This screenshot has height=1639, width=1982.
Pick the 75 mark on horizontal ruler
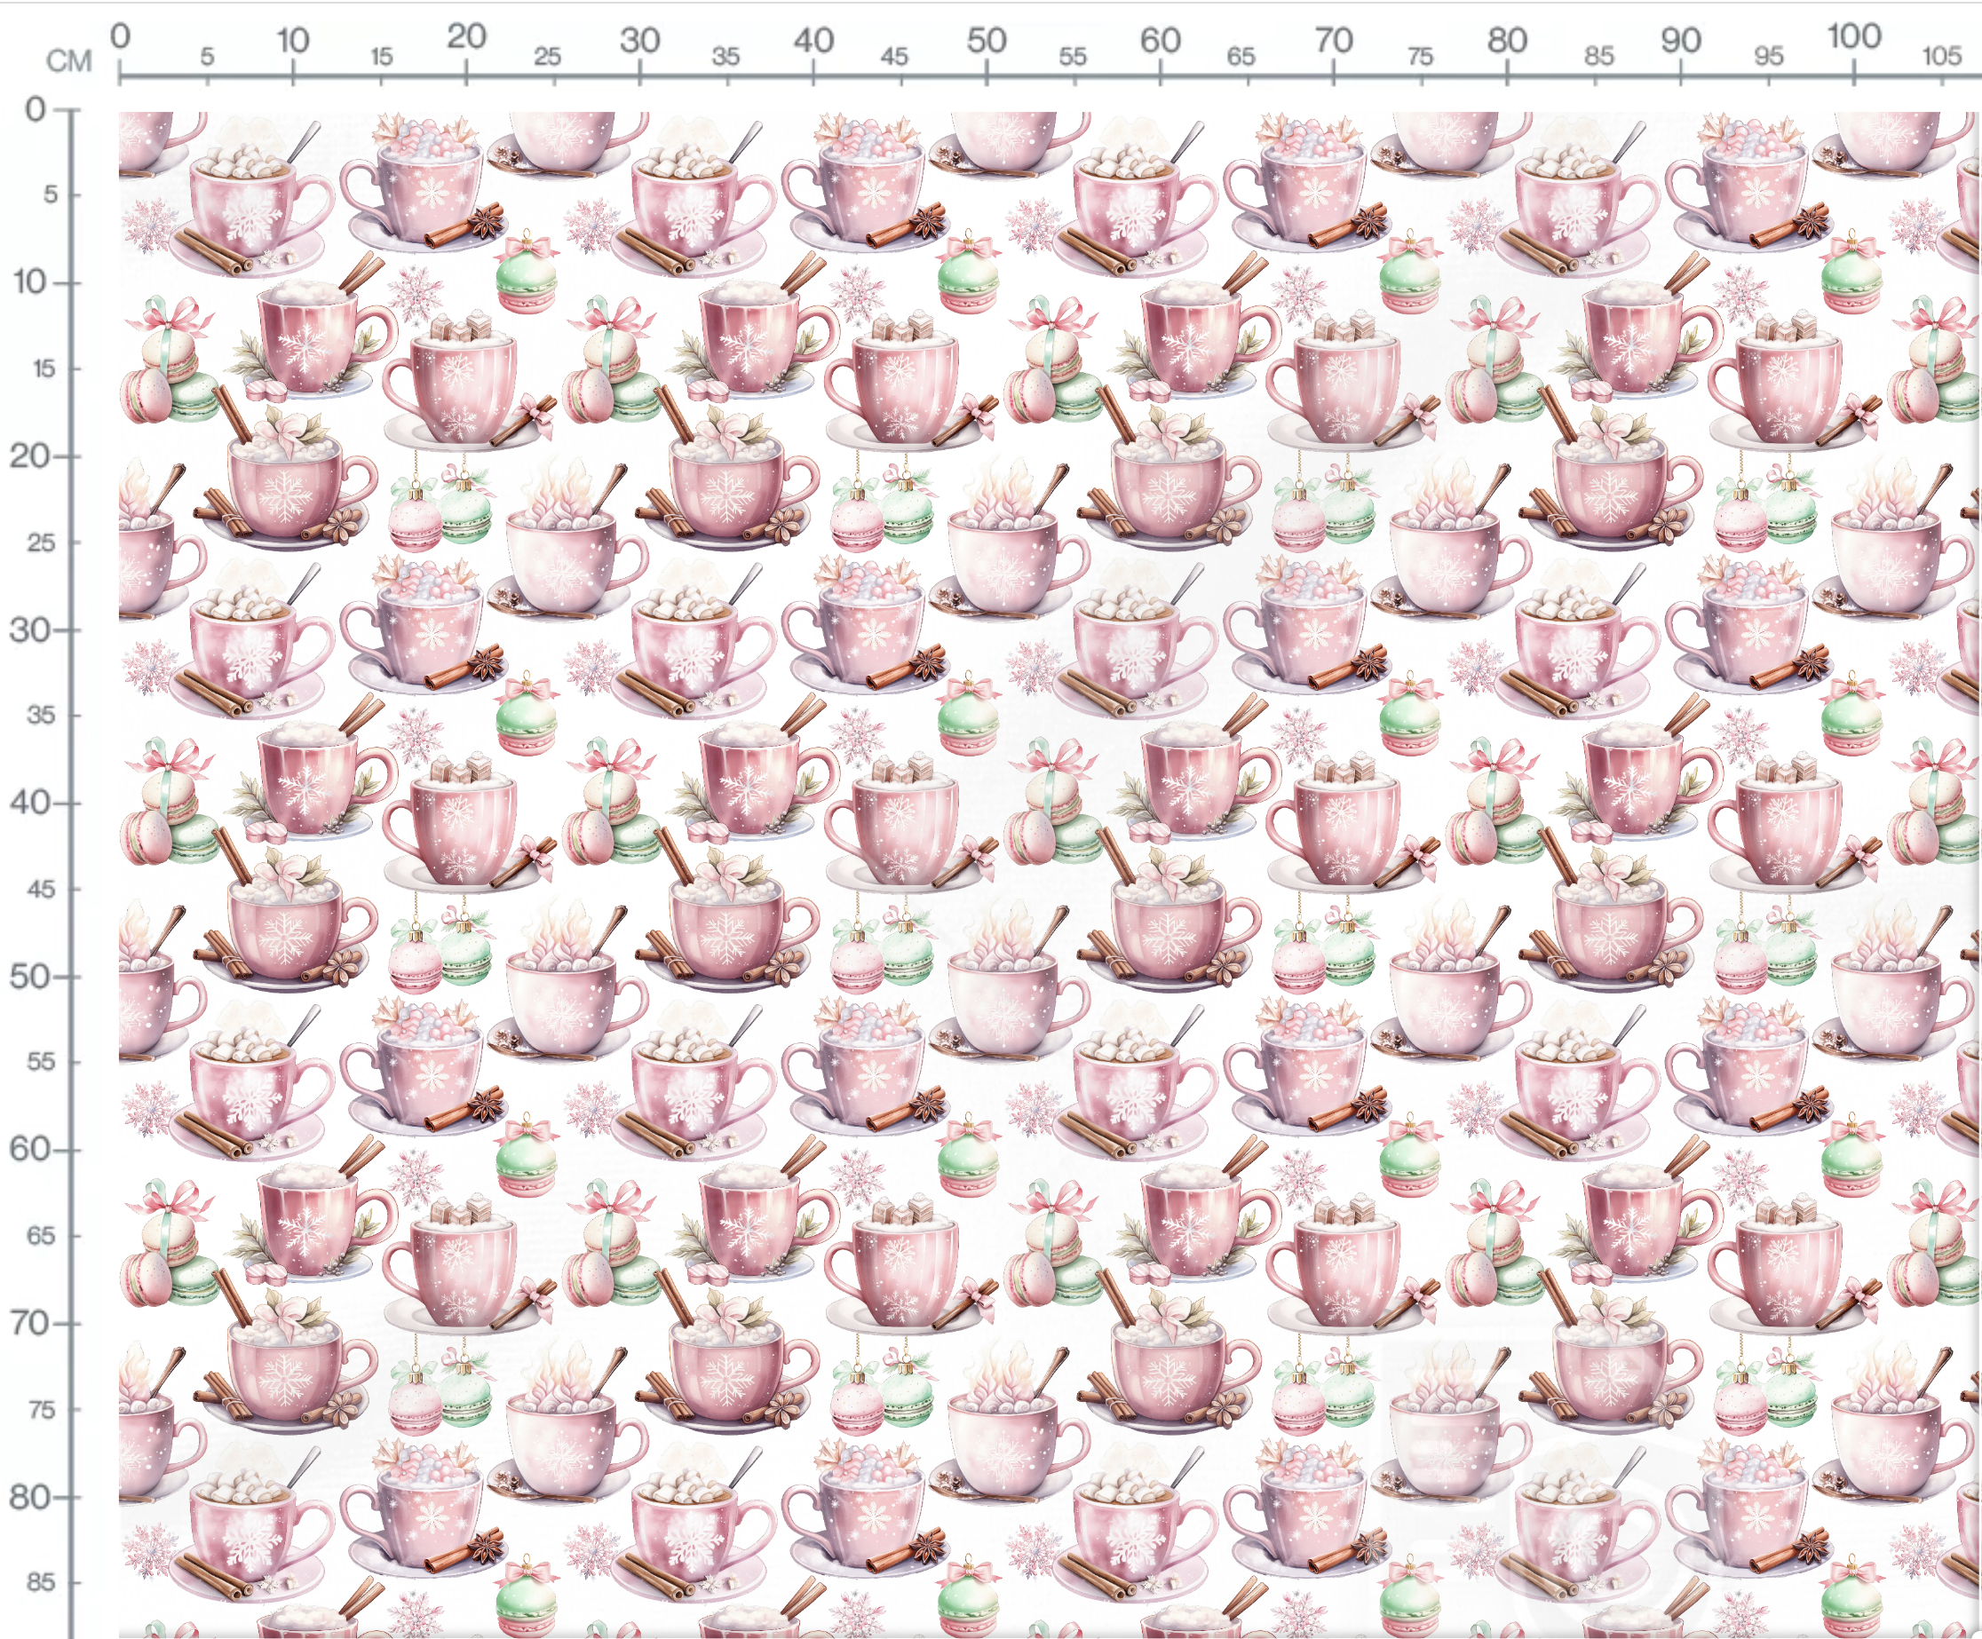click(x=1420, y=57)
